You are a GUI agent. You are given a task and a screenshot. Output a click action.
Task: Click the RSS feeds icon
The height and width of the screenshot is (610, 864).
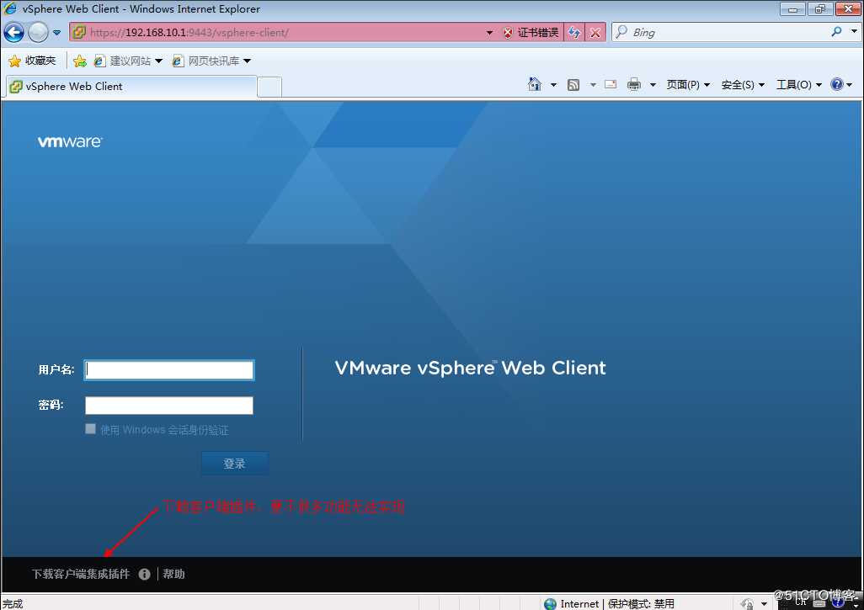click(x=573, y=85)
